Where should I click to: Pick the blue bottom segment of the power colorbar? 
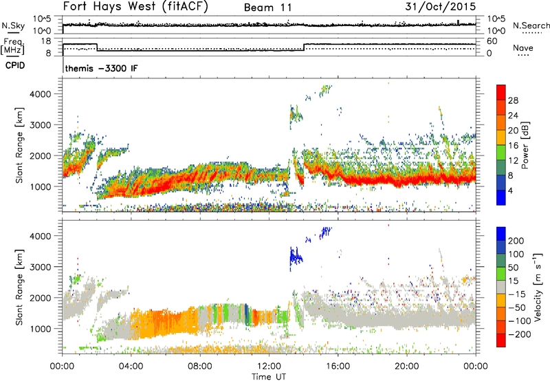pos(501,197)
